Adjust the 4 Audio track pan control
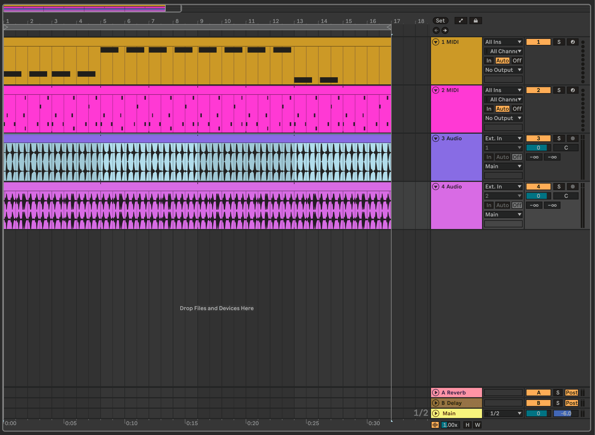 pos(566,196)
